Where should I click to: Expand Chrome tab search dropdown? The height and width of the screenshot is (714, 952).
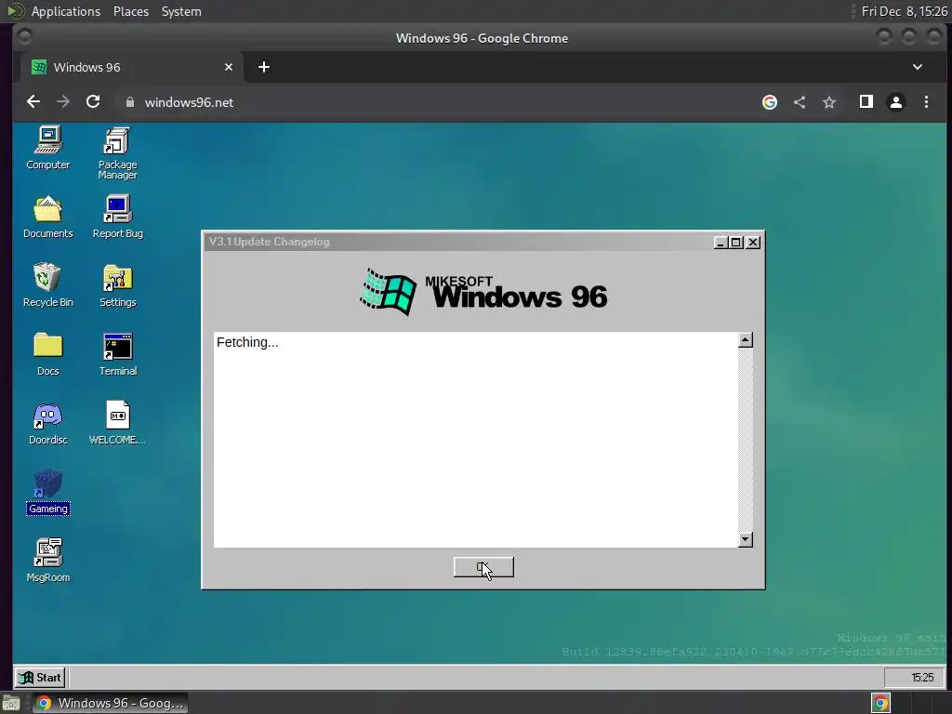[x=918, y=67]
